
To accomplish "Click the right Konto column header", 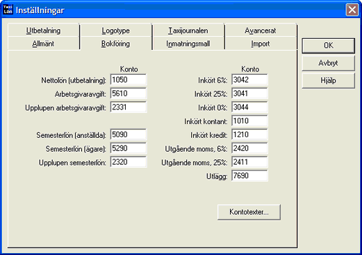I will click(x=250, y=69).
